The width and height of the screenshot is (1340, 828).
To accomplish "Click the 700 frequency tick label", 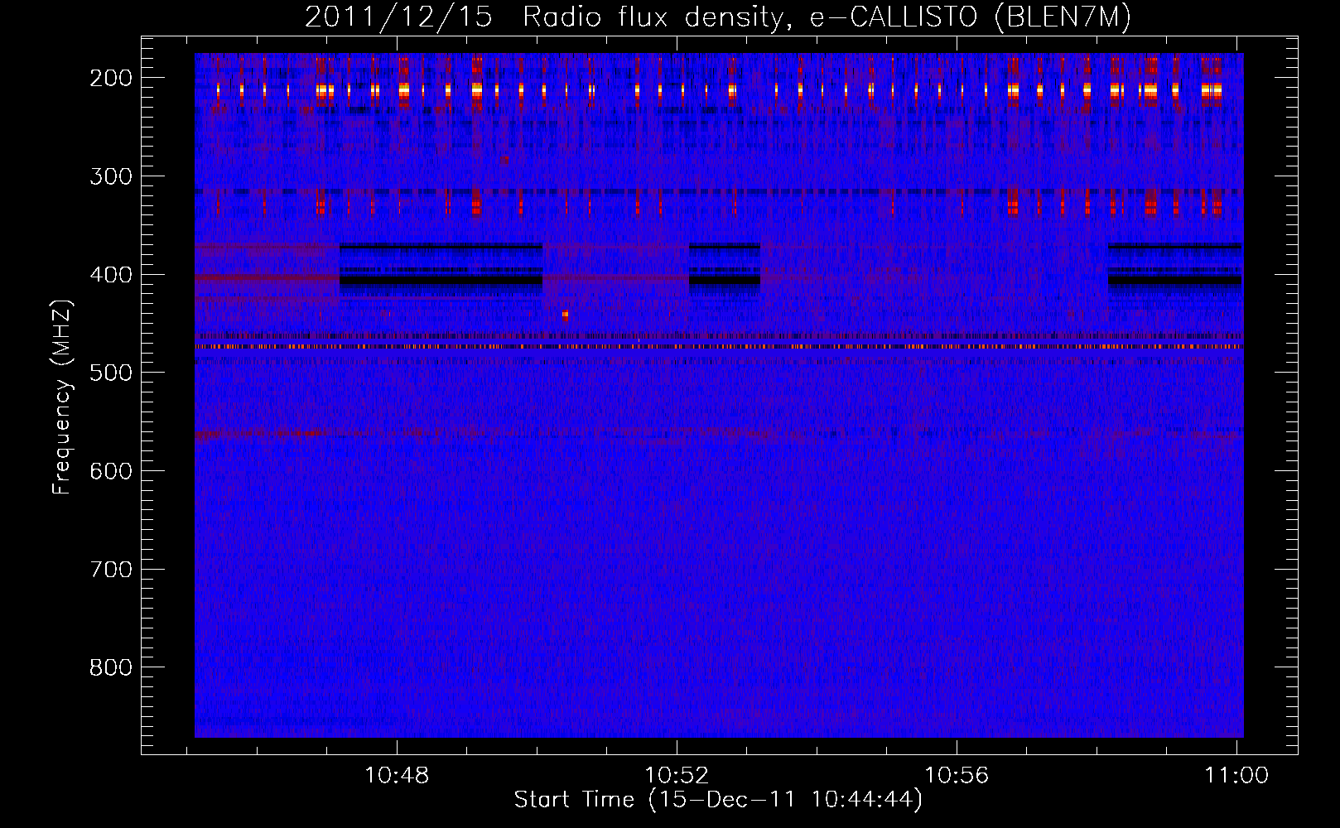I will click(110, 570).
